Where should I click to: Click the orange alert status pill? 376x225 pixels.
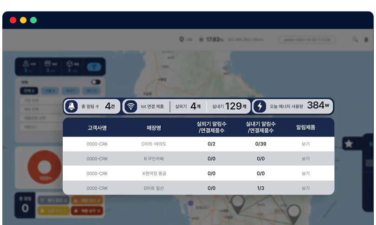click(87, 200)
